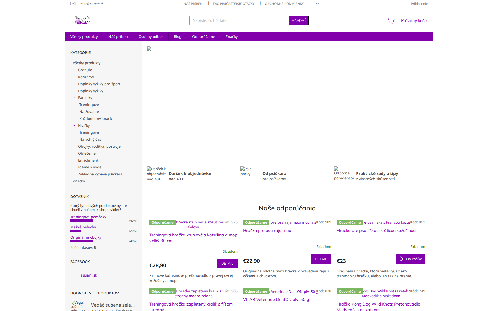Screen dimensions: 498x311
Task: Open the Blog menu item
Action: click(x=177, y=37)
